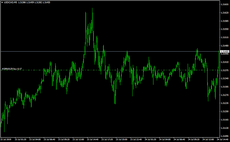Click the 1.31305 price scale label

pyautogui.click(x=224, y=87)
